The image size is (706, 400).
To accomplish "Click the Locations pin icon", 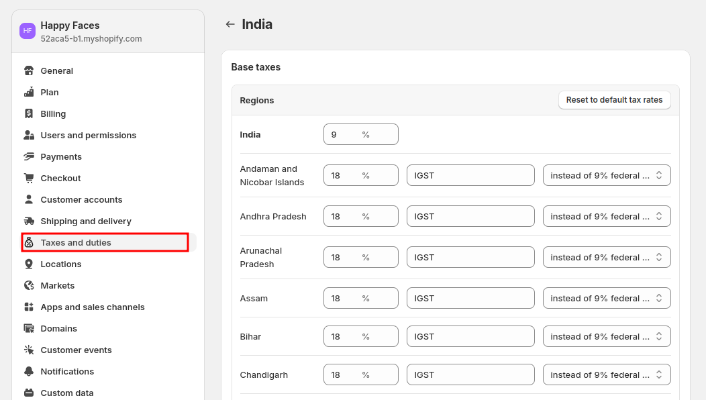I will point(29,264).
